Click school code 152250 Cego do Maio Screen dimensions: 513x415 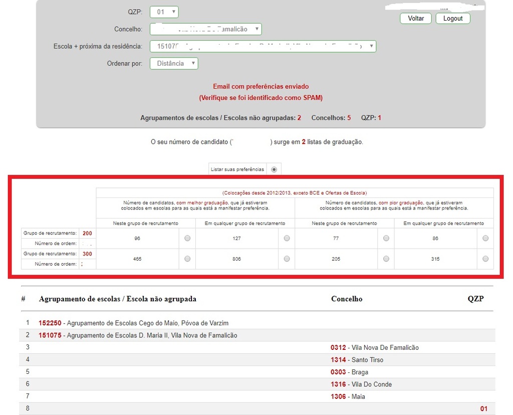tap(50, 323)
